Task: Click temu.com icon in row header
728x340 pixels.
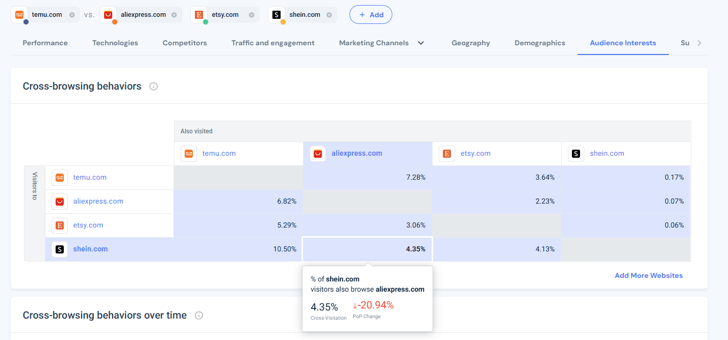Action: (60, 177)
